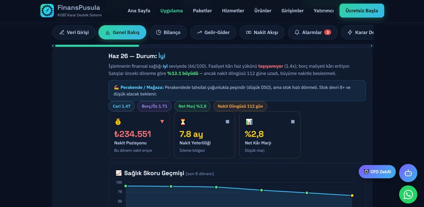This screenshot has height=207, width=424.
Task: Click the Alarmlar badge showing 3
Action: point(328,32)
